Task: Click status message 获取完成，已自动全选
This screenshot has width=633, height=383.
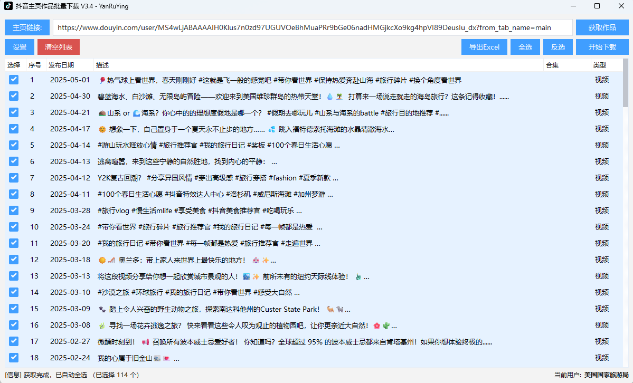Action: 55,375
